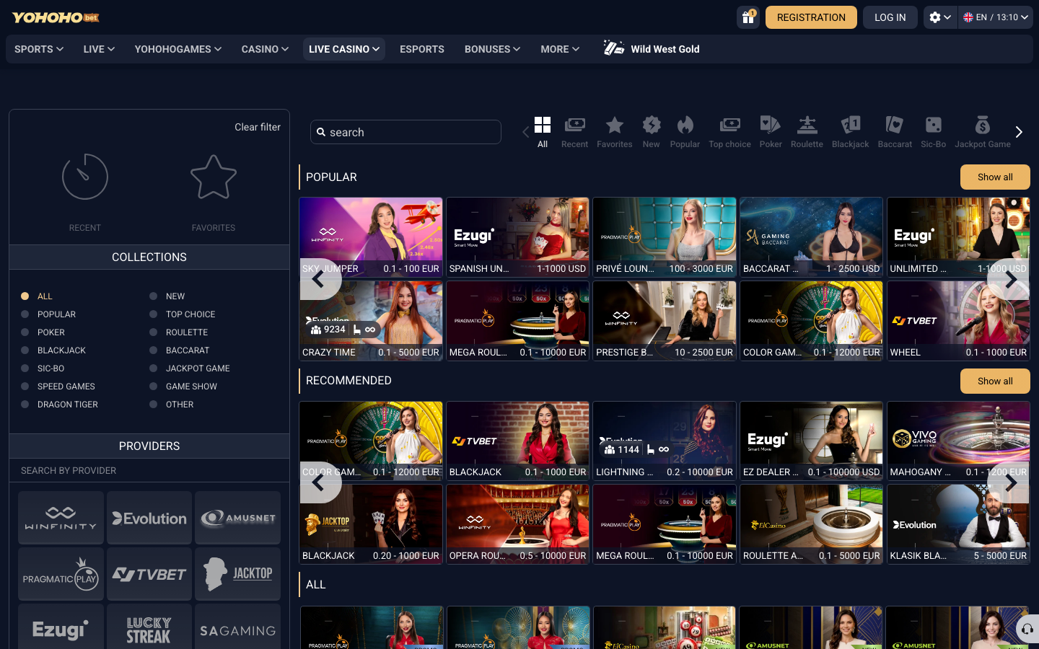
Task: Click the LOG IN button
Action: pos(890,17)
